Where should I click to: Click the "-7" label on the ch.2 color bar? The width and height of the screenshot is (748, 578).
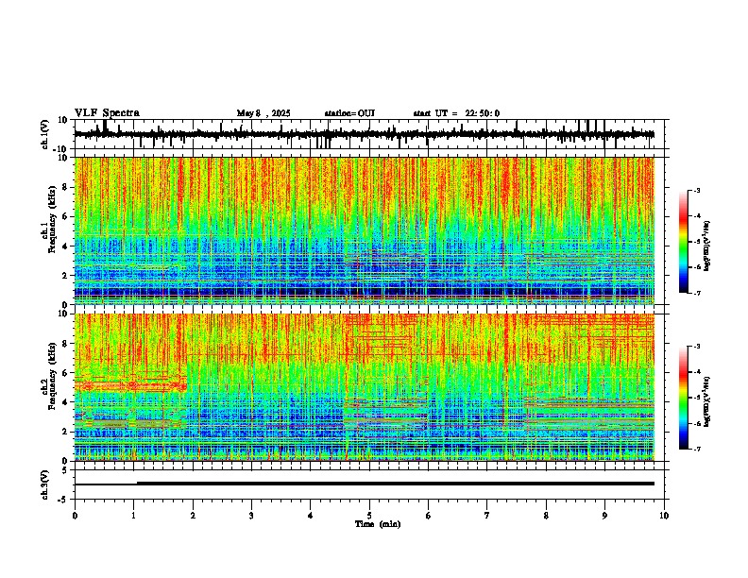tap(697, 449)
